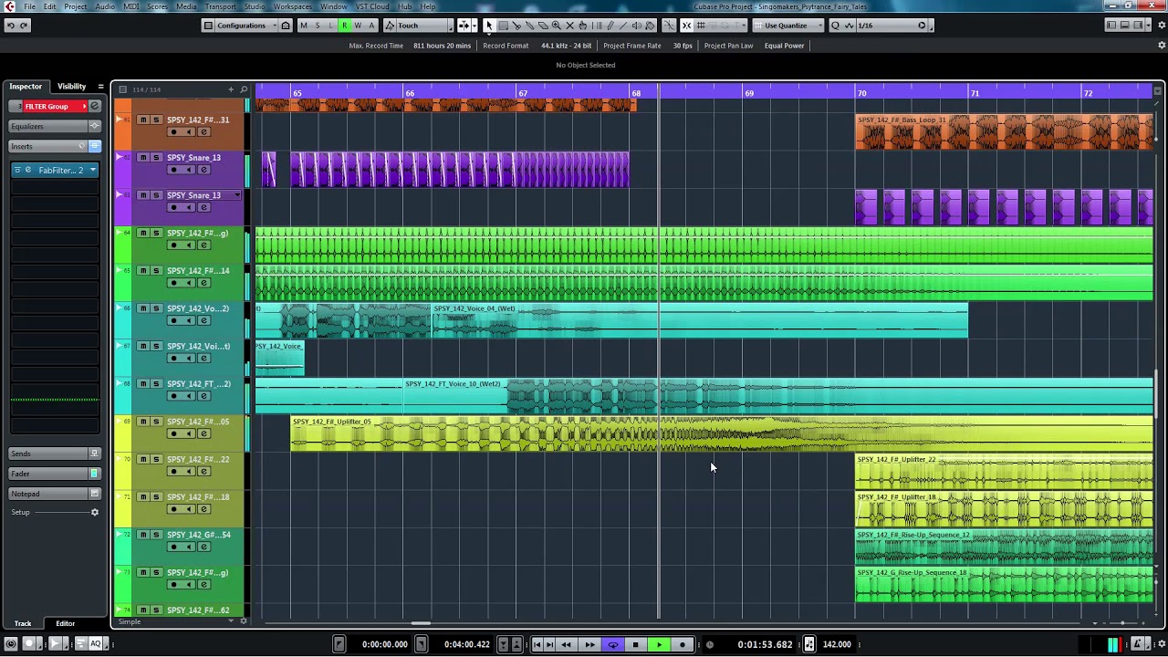Click the add track plus icon

(x=231, y=89)
